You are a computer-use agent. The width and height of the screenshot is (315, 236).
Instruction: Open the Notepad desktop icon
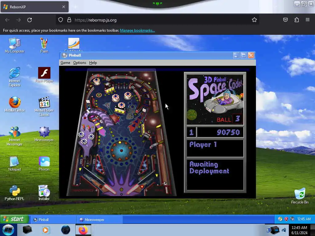point(14,163)
